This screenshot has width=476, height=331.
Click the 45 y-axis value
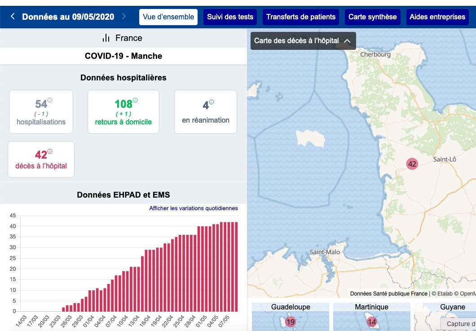pos(13,216)
